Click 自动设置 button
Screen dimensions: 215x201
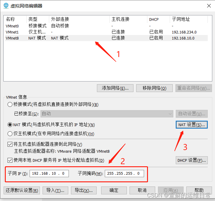192,114
